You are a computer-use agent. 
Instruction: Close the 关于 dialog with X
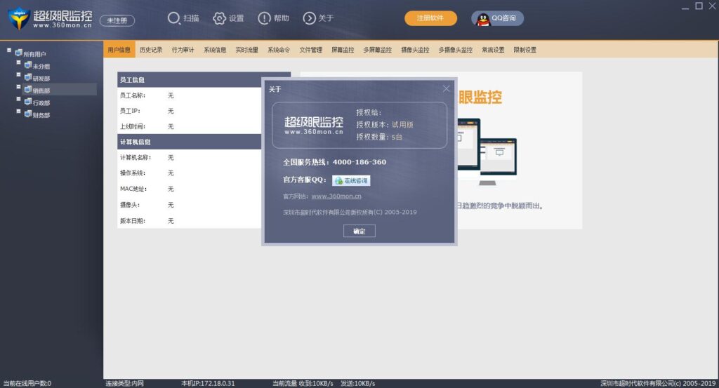click(x=446, y=88)
